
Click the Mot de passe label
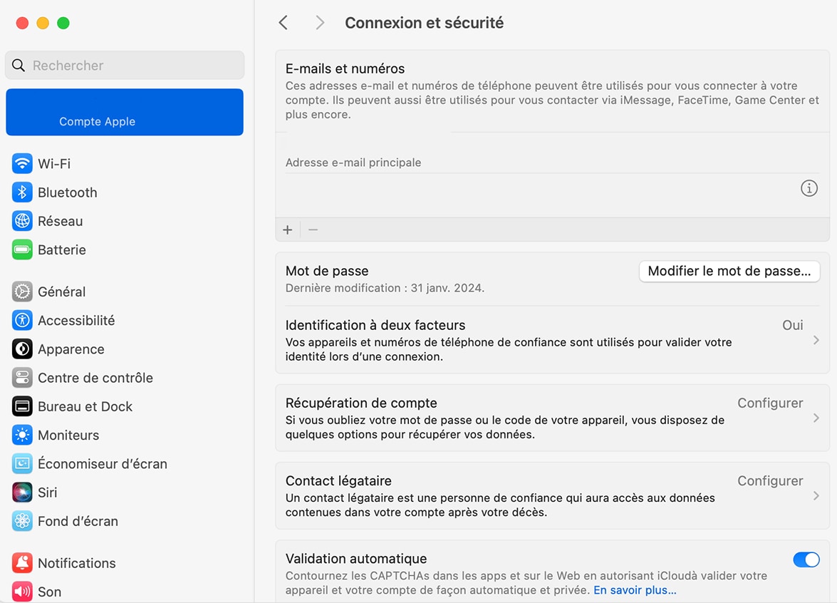tap(327, 271)
